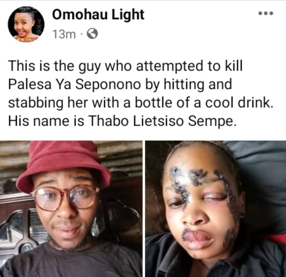View the poster's avatar thumbnail
The width and height of the screenshot is (286, 277).
26,24
